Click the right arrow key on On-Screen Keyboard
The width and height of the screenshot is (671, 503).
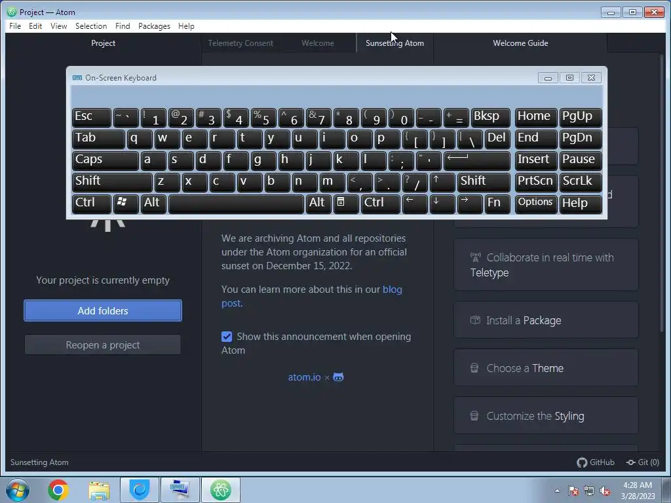coord(469,204)
